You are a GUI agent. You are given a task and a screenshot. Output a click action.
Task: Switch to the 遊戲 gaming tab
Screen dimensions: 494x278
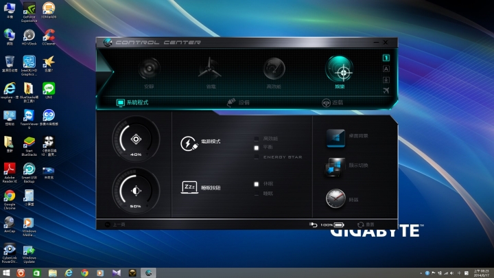coord(332,103)
